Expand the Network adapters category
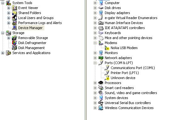Screen dimensions: 177x120 coord(95,58)
